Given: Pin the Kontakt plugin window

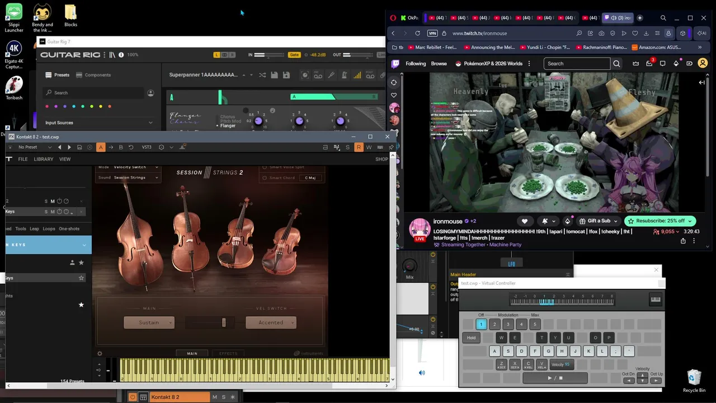Looking at the screenshot, I should (391, 147).
